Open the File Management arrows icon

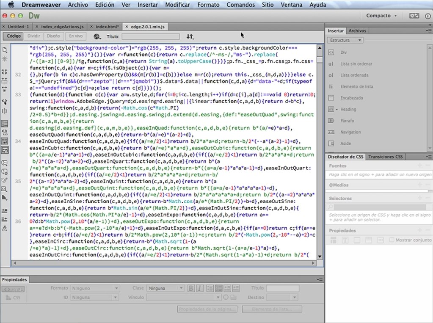pos(190,36)
